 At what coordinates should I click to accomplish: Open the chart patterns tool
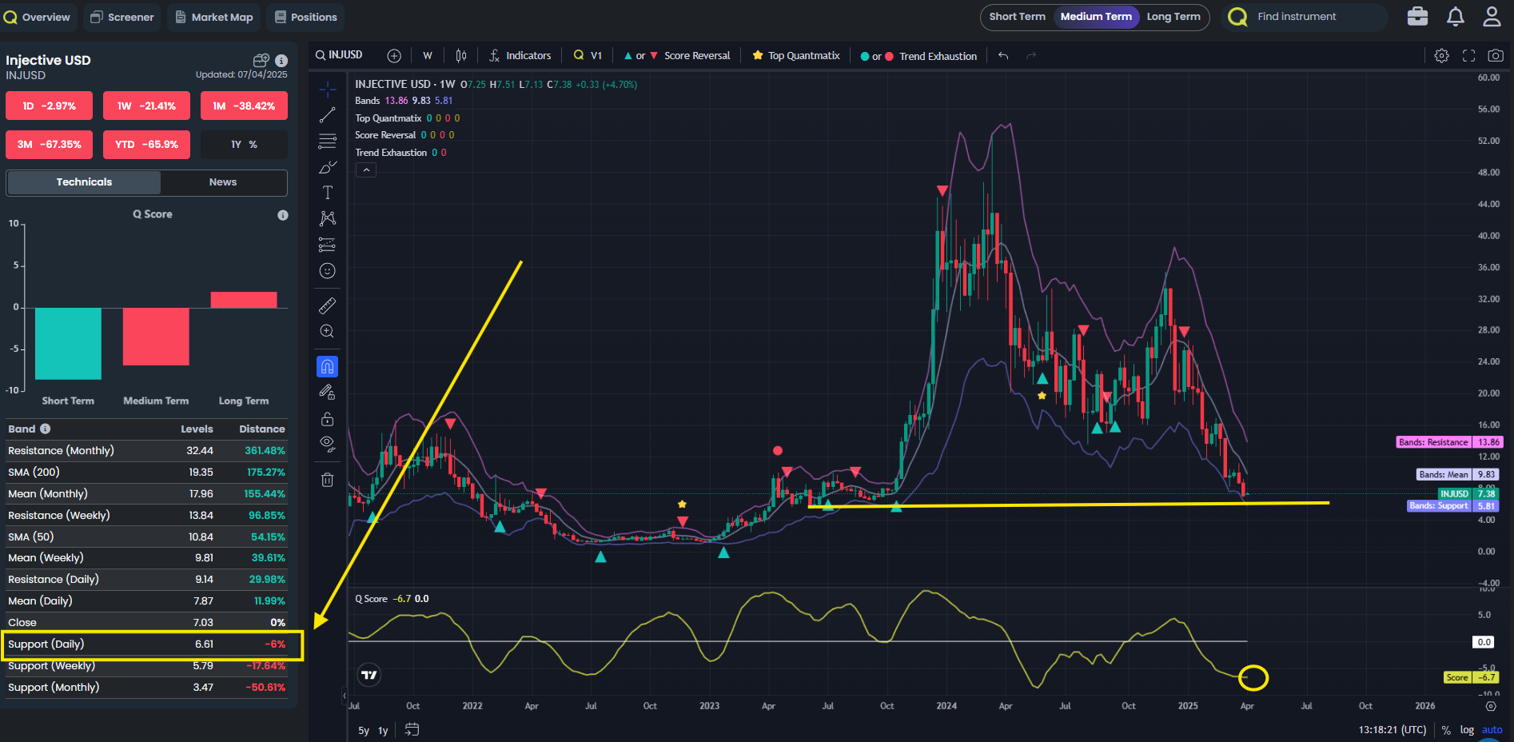(328, 218)
